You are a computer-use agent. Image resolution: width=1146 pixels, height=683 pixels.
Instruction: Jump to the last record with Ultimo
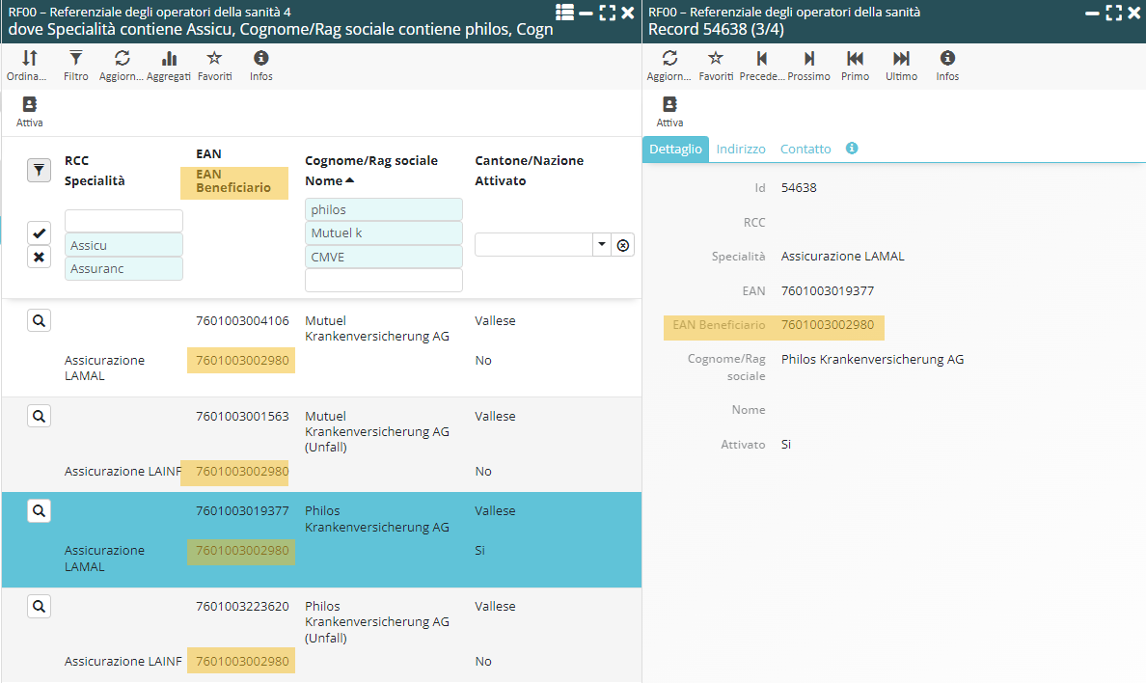pos(901,60)
